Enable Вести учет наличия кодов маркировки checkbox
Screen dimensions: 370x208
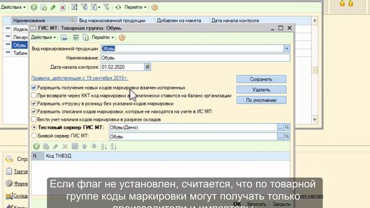pos(34,120)
